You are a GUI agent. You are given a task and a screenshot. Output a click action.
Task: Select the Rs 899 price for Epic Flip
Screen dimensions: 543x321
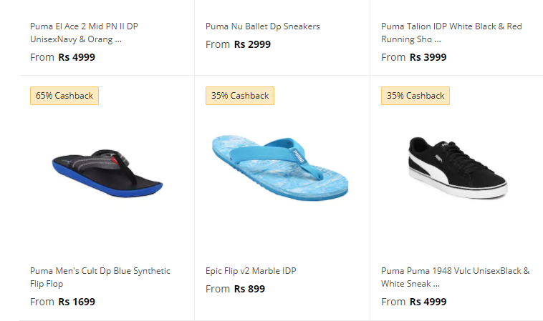click(250, 289)
